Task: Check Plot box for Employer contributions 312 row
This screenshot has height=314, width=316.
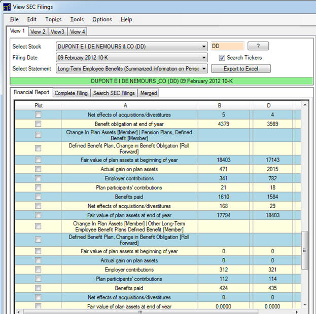Action: pos(38,269)
